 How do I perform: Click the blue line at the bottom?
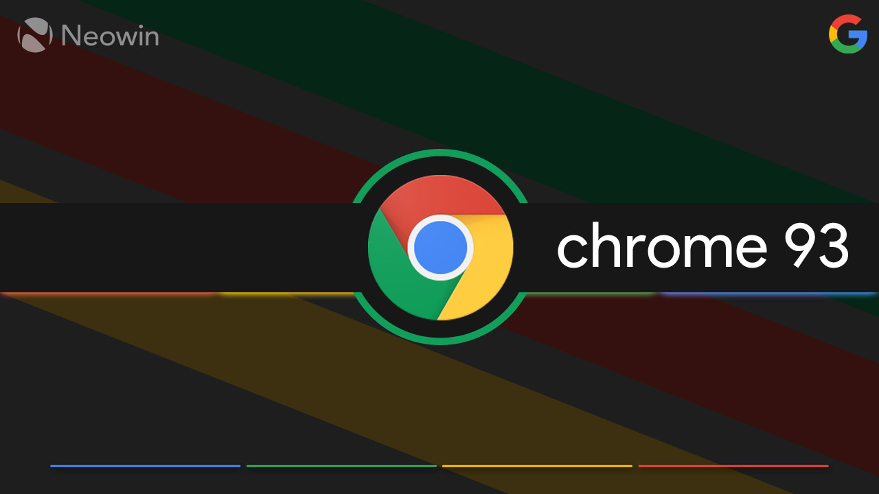(x=146, y=466)
